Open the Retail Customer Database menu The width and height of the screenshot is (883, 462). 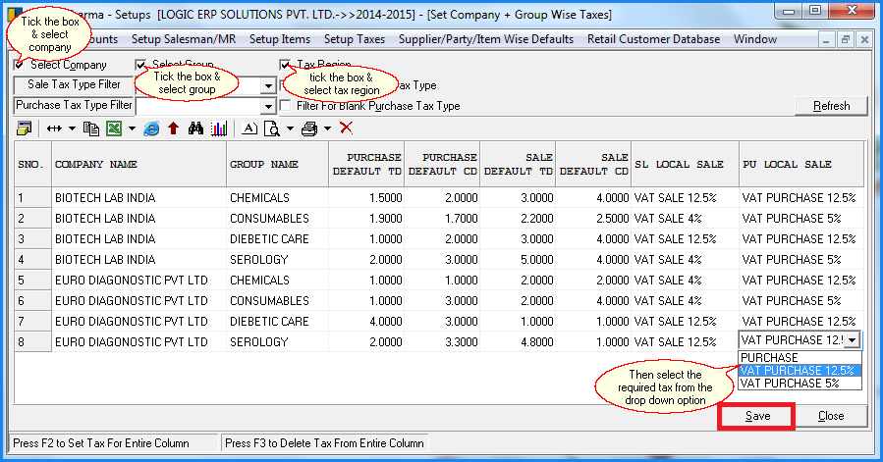click(653, 39)
